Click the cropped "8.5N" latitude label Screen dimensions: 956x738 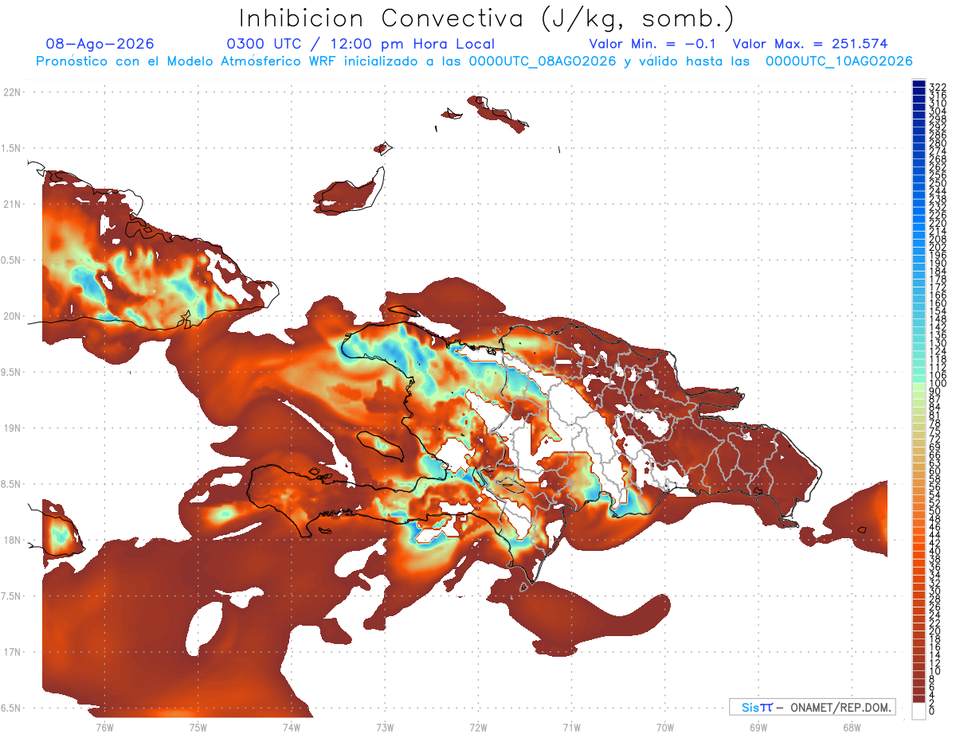[11, 484]
